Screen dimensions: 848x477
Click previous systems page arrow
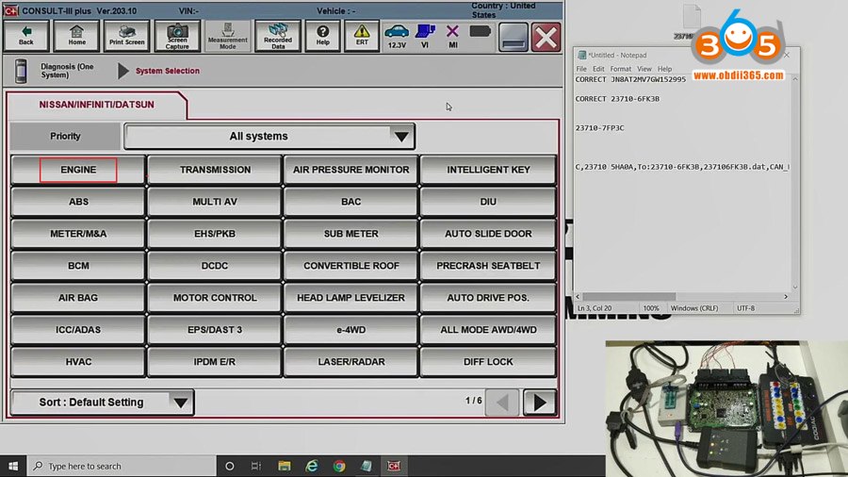[x=502, y=403]
